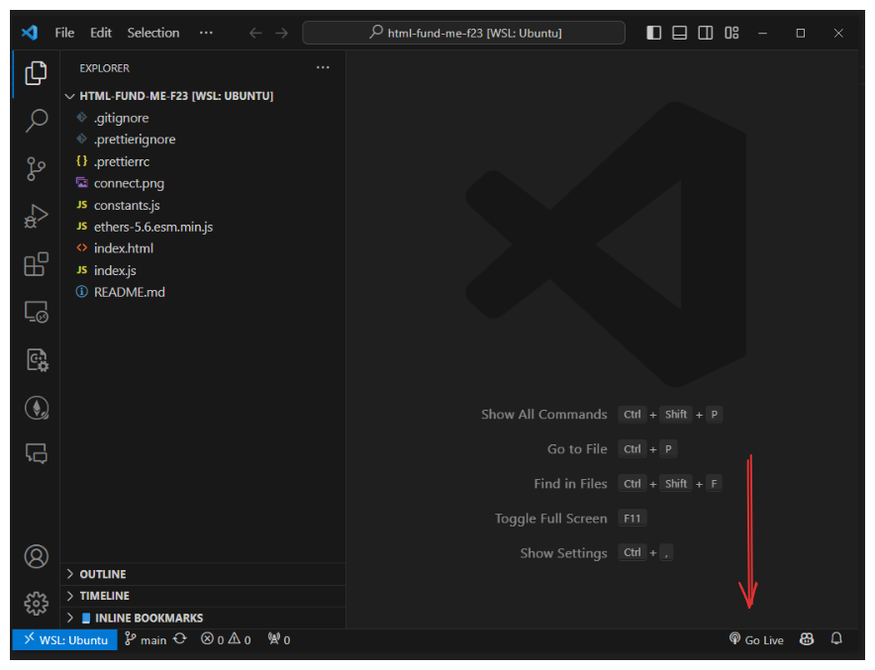The height and width of the screenshot is (670, 875).
Task: Click the command center search box
Action: (463, 33)
